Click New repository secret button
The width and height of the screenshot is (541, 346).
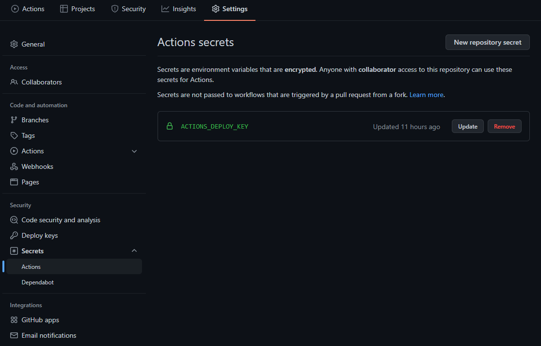click(487, 42)
